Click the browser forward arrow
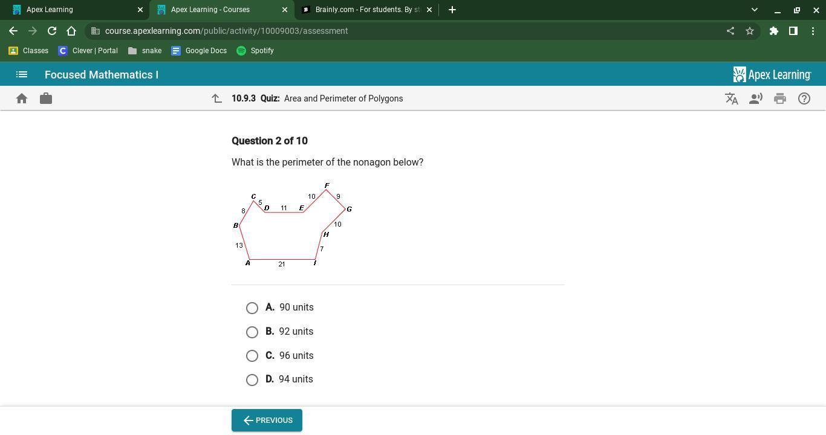 point(33,31)
